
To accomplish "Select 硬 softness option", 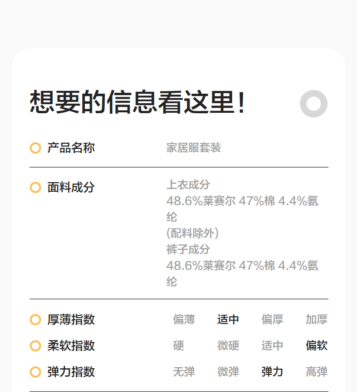I will tap(178, 346).
